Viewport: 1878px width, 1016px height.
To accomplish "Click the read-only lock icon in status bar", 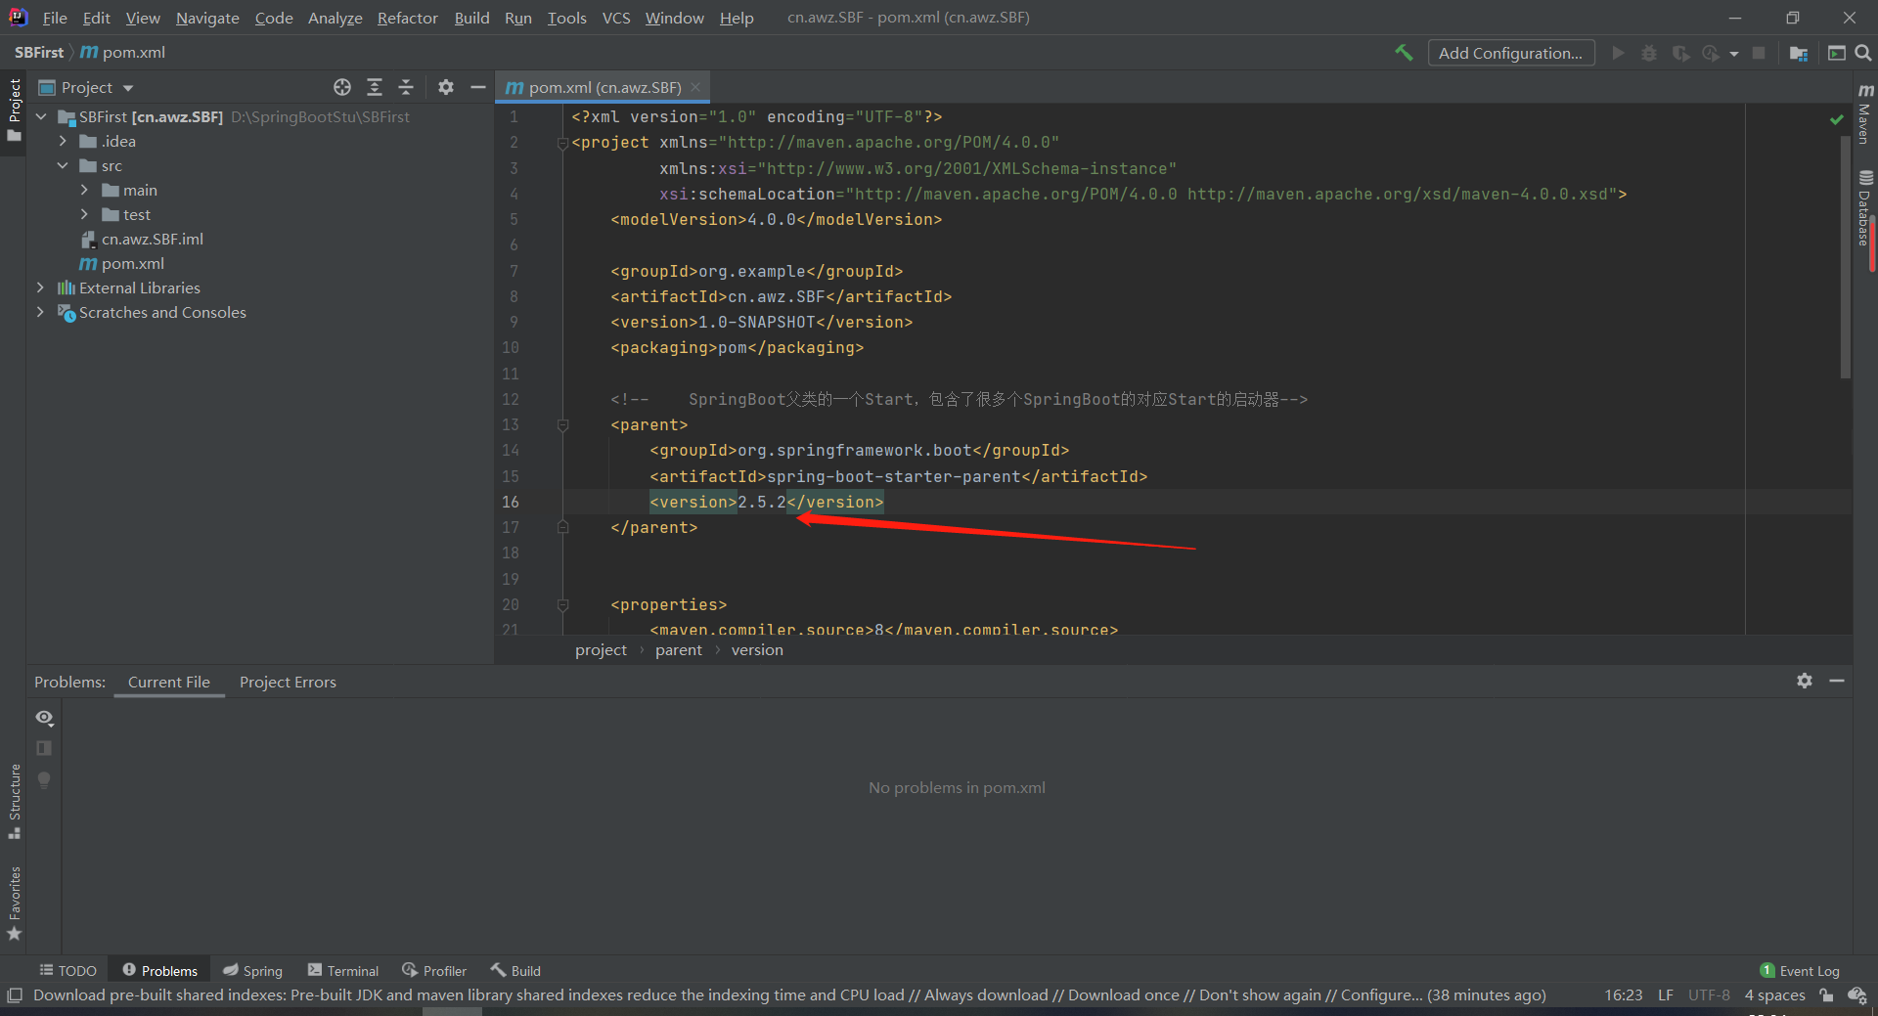I will [1826, 995].
